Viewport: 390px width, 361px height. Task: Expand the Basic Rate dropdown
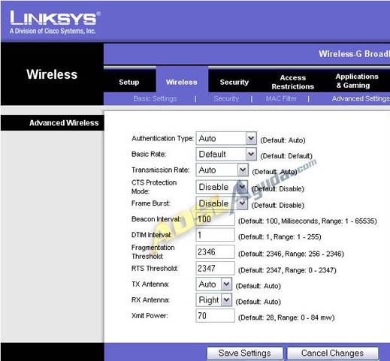click(226, 154)
